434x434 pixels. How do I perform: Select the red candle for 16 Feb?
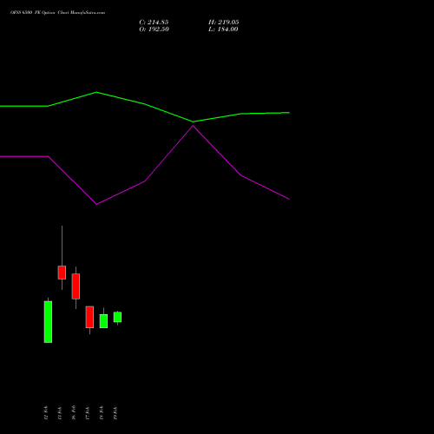[76, 286]
